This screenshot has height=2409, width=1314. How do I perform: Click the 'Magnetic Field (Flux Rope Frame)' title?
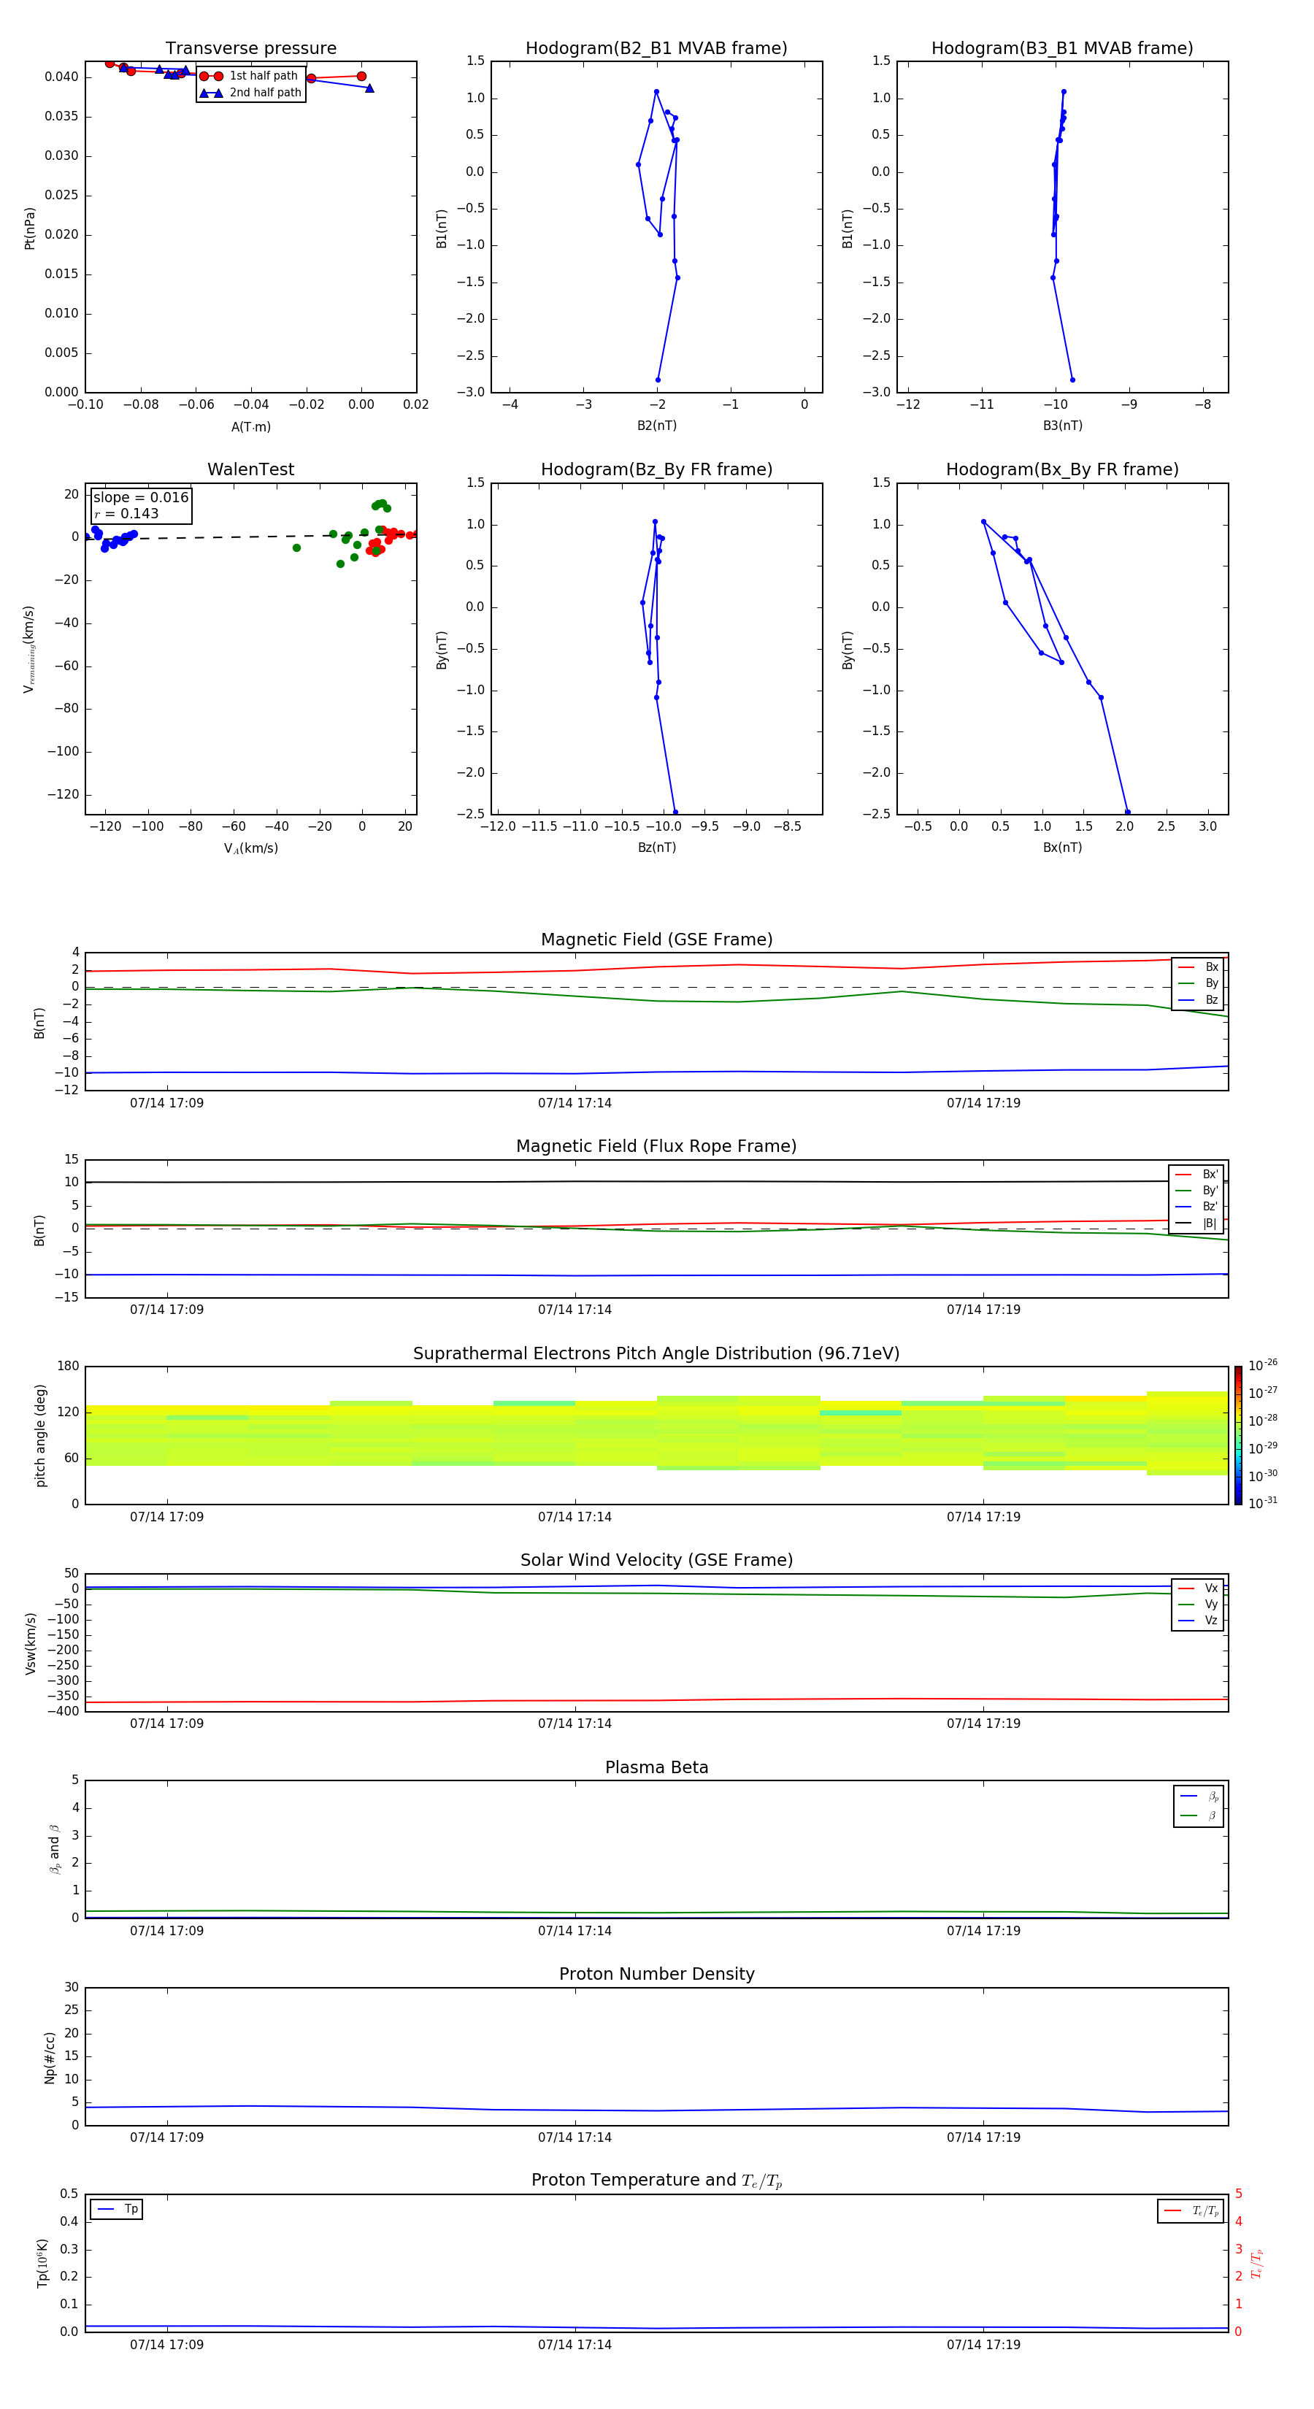[x=656, y=1147]
